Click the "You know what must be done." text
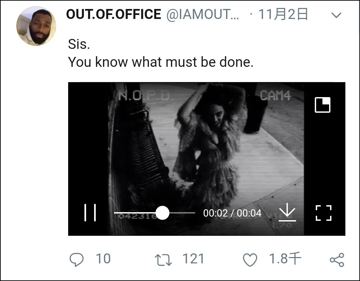Screen dimensions: 360x281 click(161, 62)
